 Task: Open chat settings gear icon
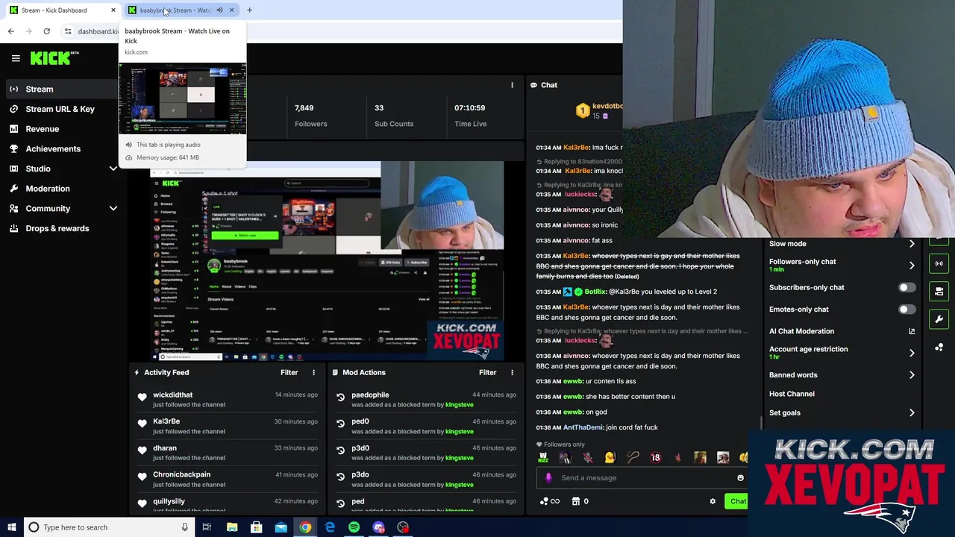pyautogui.click(x=713, y=501)
